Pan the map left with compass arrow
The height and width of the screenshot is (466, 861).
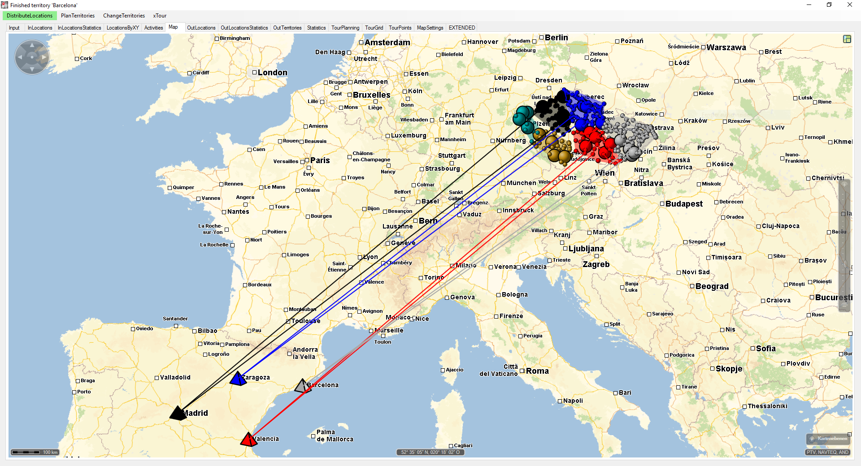tap(20, 57)
